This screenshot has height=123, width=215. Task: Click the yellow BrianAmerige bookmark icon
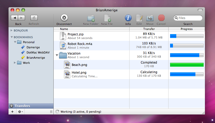[x=23, y=58]
